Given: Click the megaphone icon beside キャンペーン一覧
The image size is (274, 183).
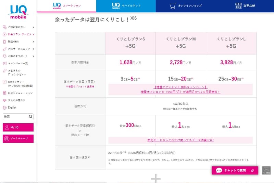Looking at the screenshot, I should tap(4, 63).
